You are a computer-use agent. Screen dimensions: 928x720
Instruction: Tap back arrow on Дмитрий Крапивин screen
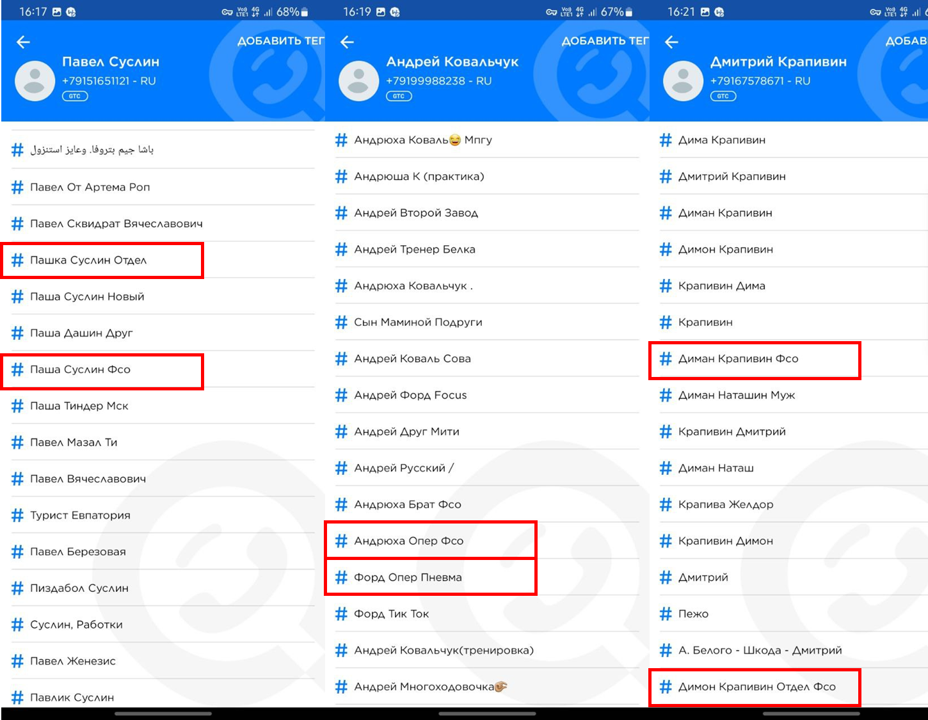click(x=671, y=42)
